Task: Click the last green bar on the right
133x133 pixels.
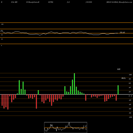Action: 118,90
